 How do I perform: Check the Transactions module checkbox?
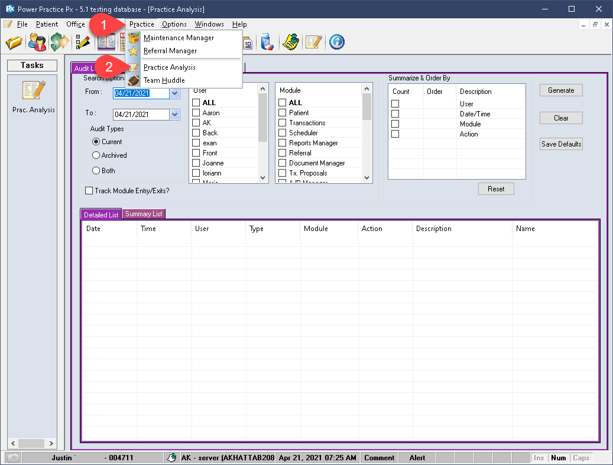(x=282, y=123)
